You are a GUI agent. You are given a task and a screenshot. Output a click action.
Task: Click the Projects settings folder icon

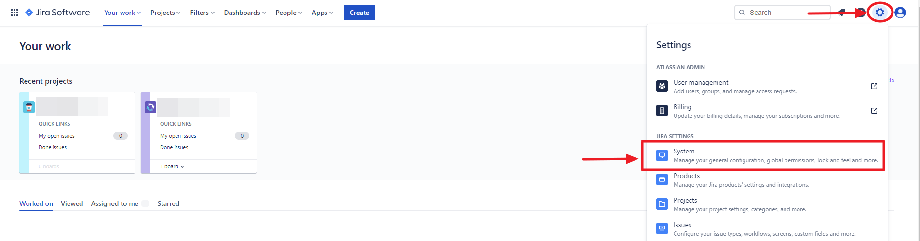(662, 204)
